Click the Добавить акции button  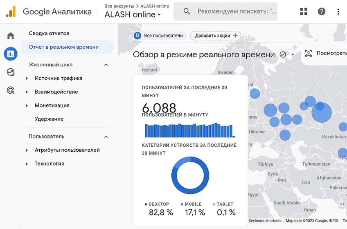[216, 36]
